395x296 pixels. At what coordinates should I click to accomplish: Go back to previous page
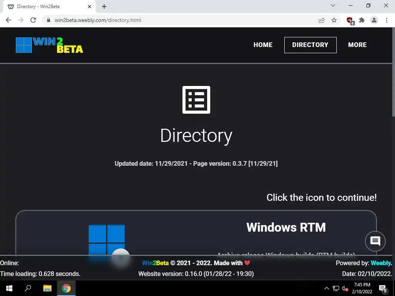pos(8,20)
